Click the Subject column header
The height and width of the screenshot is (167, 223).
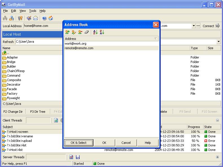[32, 127]
